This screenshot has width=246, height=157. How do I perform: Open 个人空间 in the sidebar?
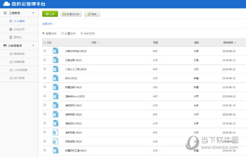[x=19, y=21]
